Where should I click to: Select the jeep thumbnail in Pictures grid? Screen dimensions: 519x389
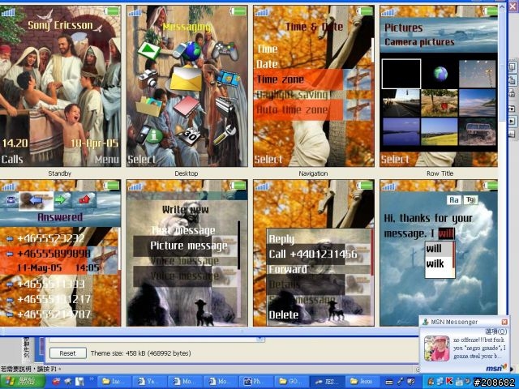pyautogui.click(x=478, y=131)
